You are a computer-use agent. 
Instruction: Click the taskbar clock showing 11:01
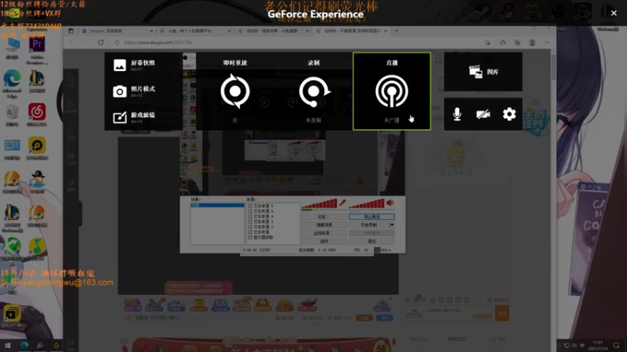click(598, 346)
